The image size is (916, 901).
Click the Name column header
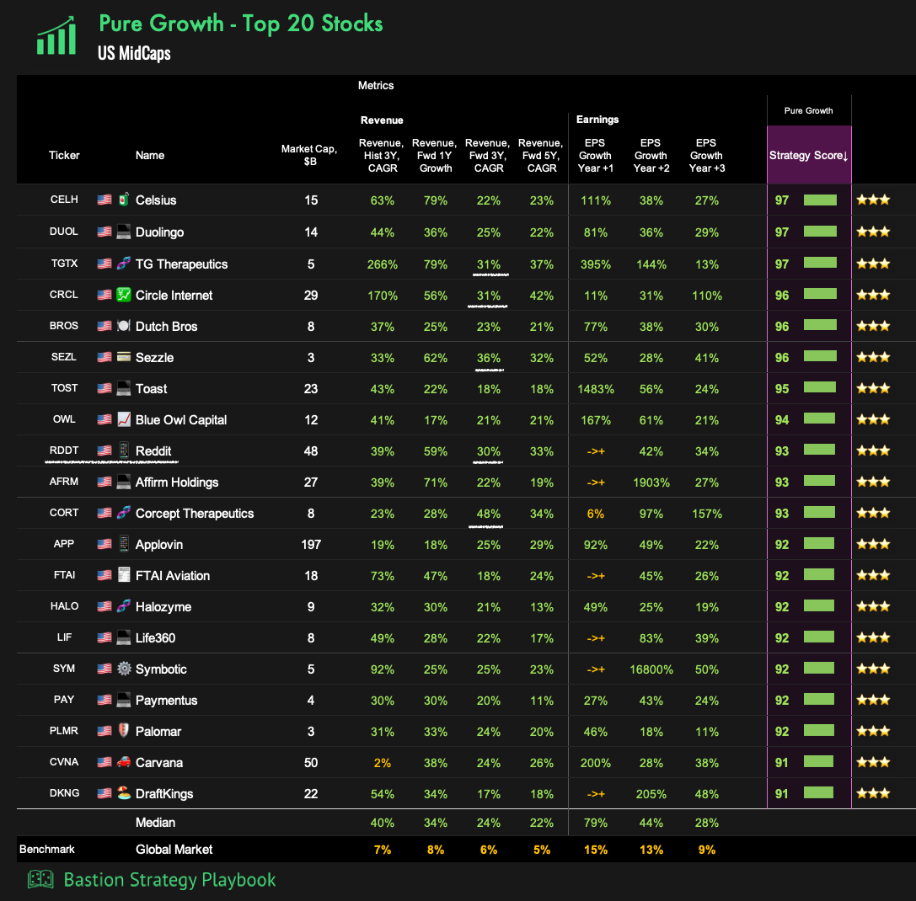click(x=149, y=155)
